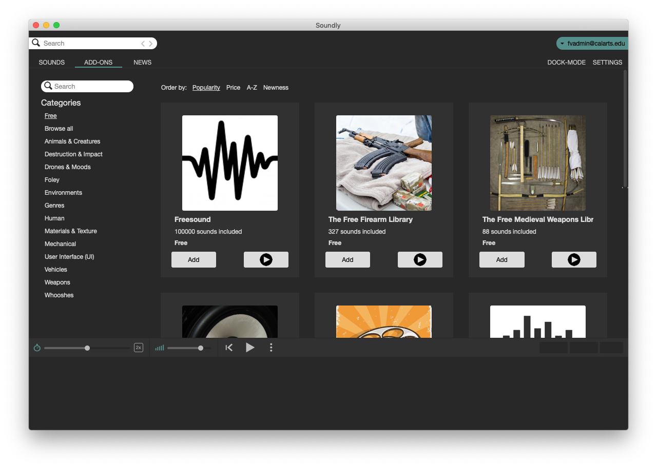Go back with the search history left arrow
This screenshot has width=657, height=468.
click(x=143, y=44)
